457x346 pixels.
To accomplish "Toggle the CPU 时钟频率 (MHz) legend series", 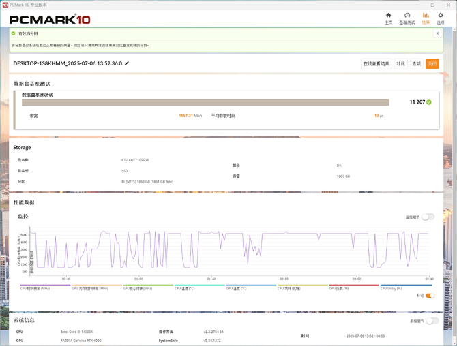I will pyautogui.click(x=45, y=287).
